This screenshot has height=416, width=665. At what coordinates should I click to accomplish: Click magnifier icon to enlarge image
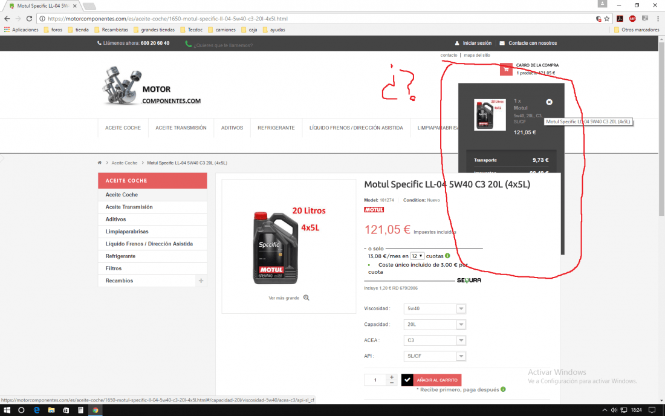(x=307, y=297)
